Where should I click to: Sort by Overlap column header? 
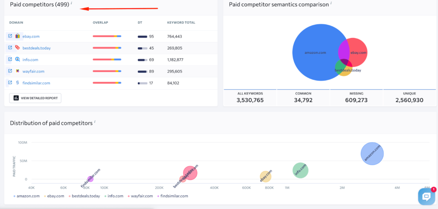[100, 23]
